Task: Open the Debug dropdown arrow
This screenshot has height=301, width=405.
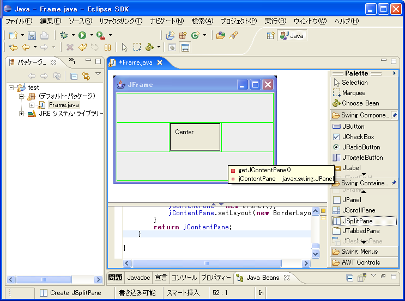Action: 73,35
